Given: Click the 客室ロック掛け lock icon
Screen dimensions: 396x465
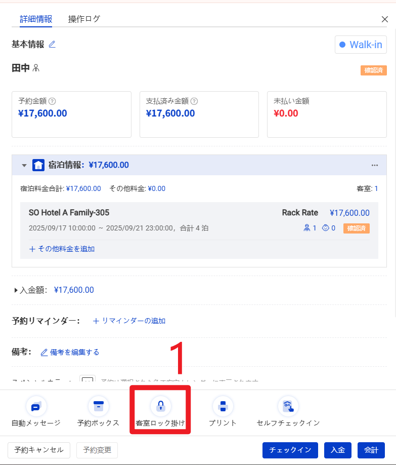Looking at the screenshot, I should [x=160, y=406].
